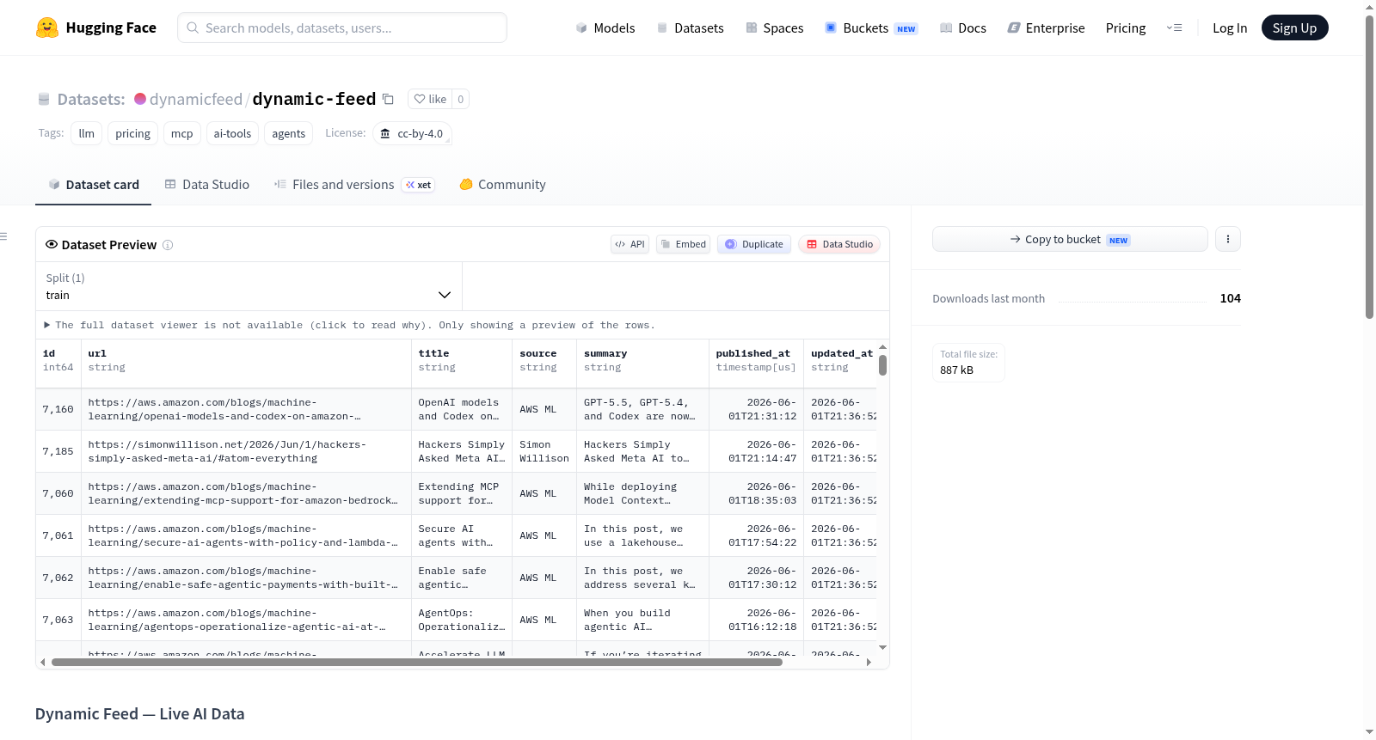Screen dimensions: 1376x740
Task: Copy dataset name with the copy icon
Action: (388, 99)
